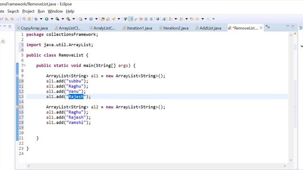Click the "Vamshi" string on line 18

tap(76, 122)
